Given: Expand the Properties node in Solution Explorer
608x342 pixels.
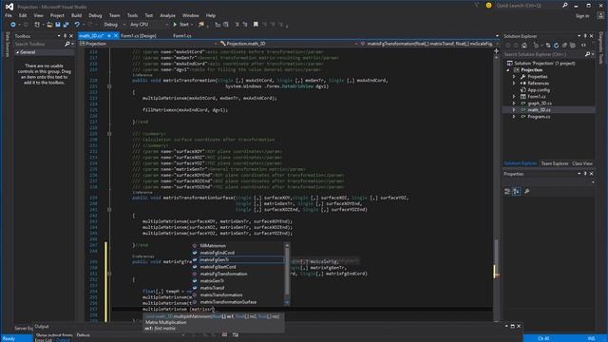Looking at the screenshot, I should (515, 77).
